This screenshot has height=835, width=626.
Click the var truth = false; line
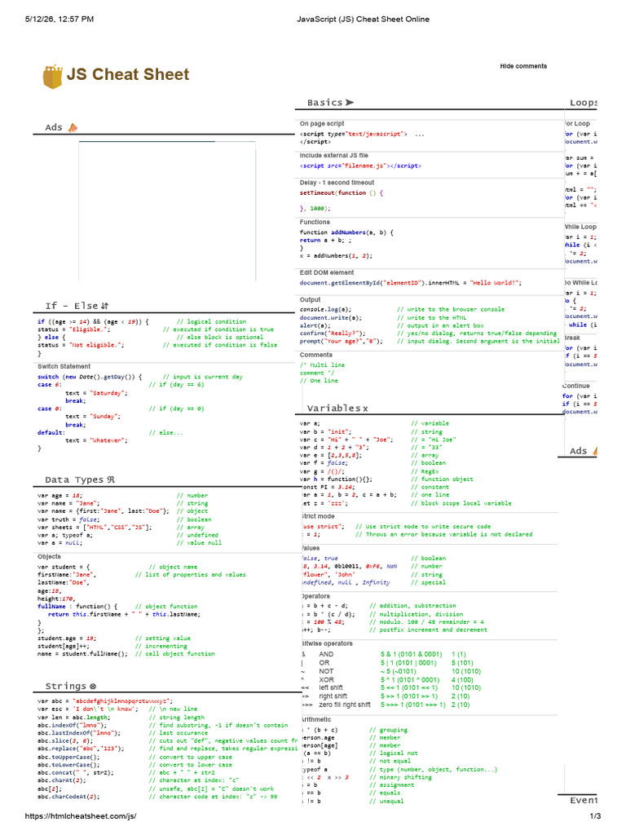(68, 519)
